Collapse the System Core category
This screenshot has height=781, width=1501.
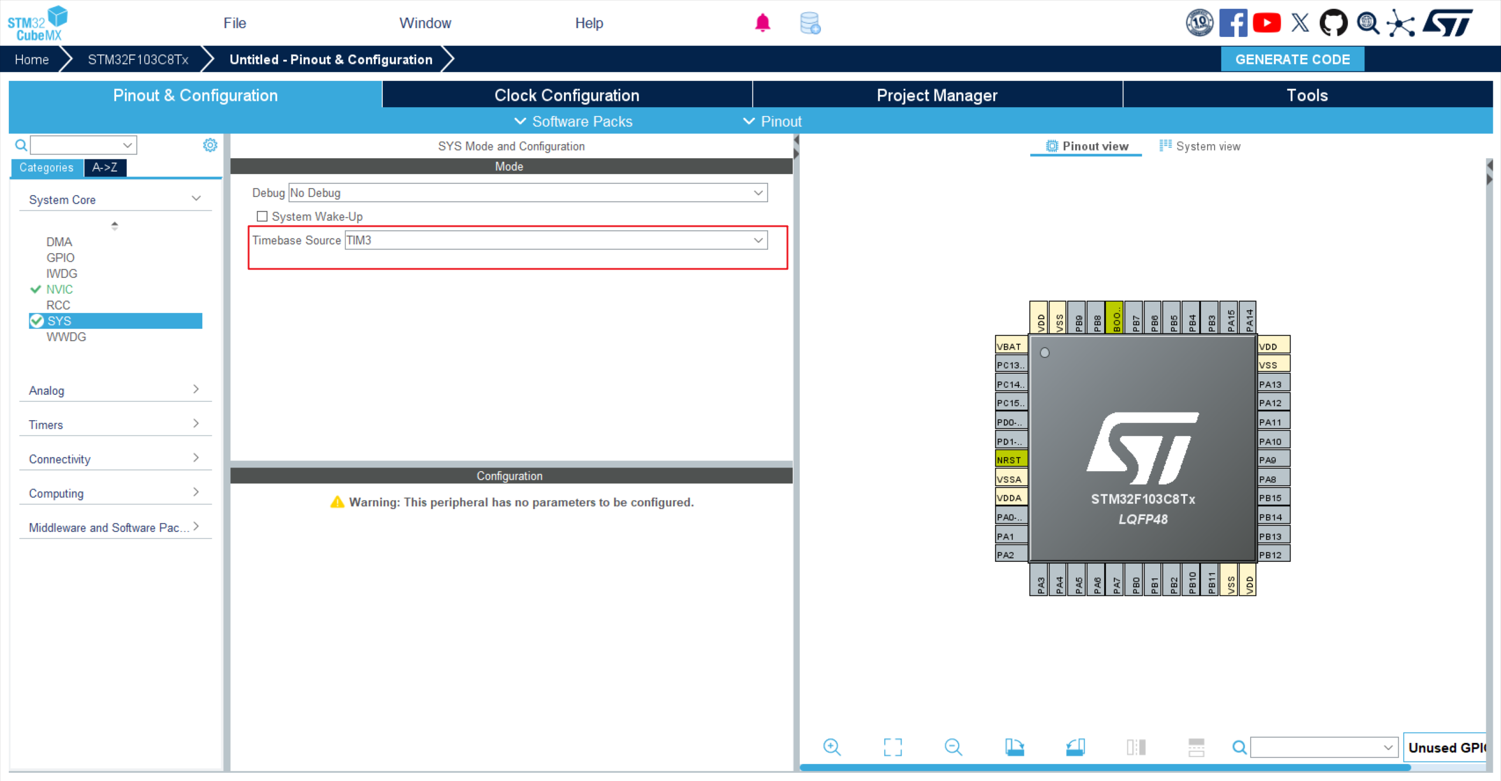(115, 199)
